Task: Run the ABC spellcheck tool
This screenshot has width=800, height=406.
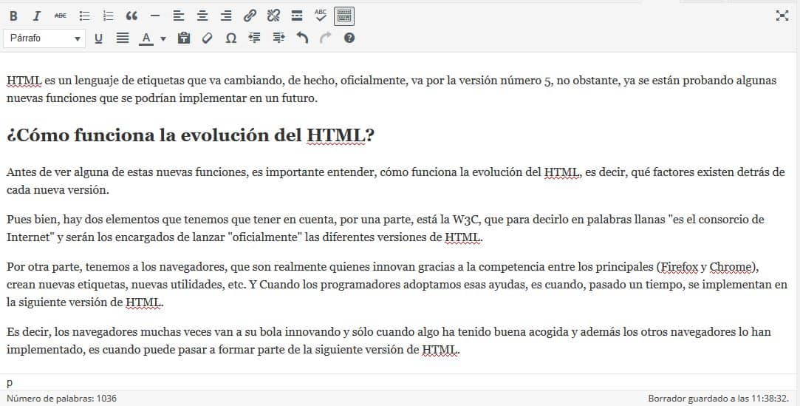Action: tap(321, 16)
